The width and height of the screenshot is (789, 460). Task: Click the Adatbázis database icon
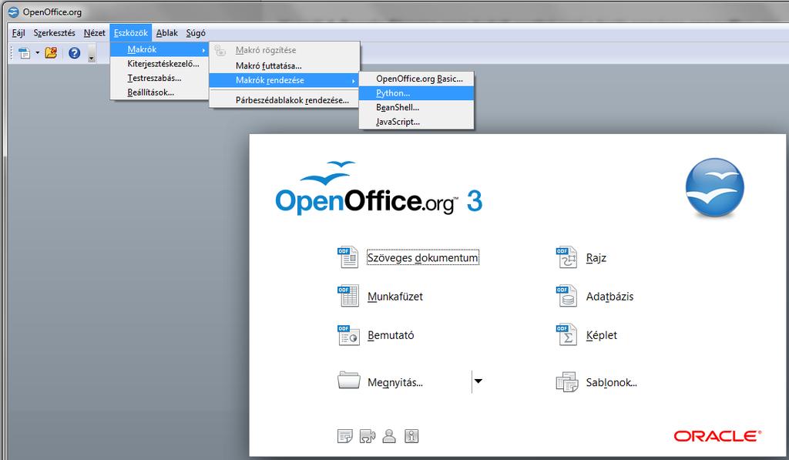pos(566,295)
